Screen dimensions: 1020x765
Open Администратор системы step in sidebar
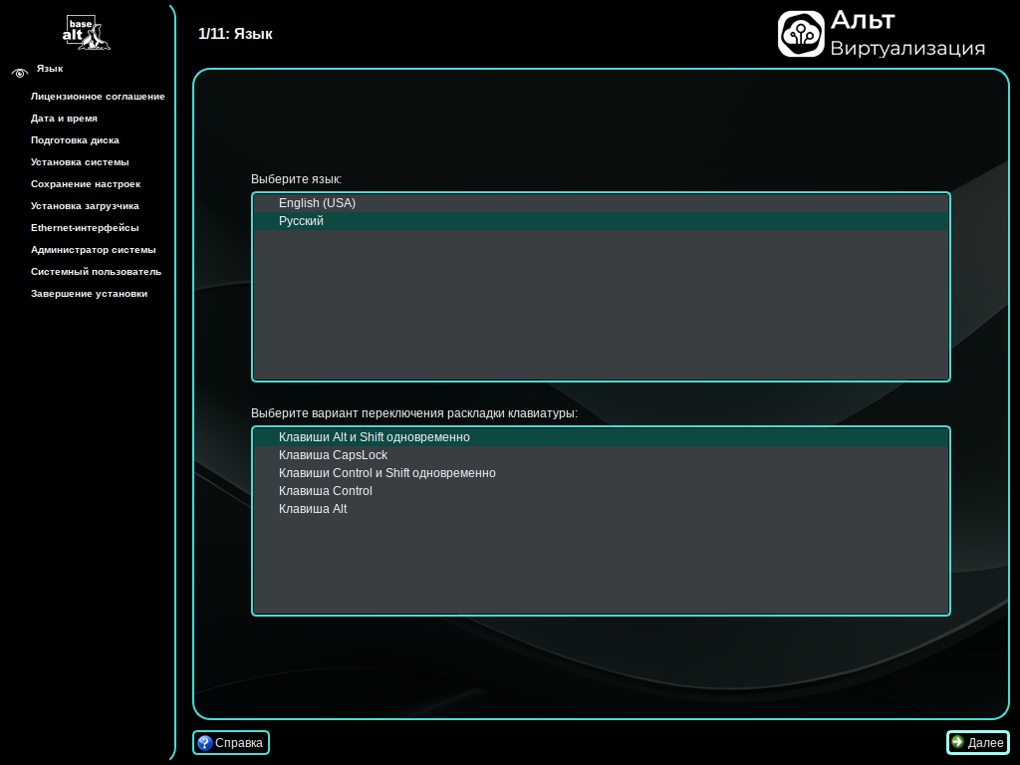(x=93, y=250)
